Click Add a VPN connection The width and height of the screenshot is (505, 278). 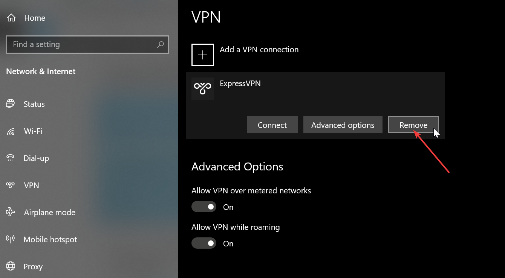tap(259, 49)
